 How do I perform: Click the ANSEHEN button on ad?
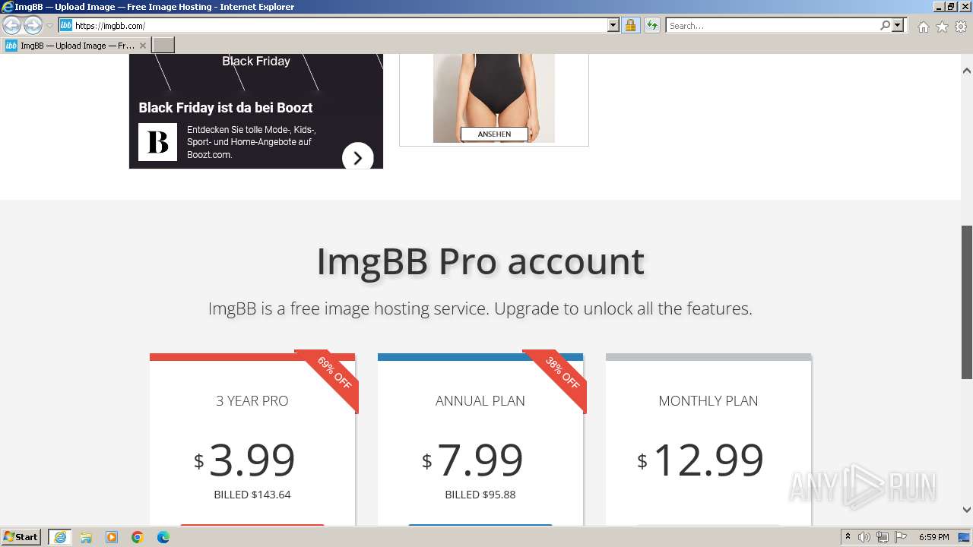coord(494,134)
